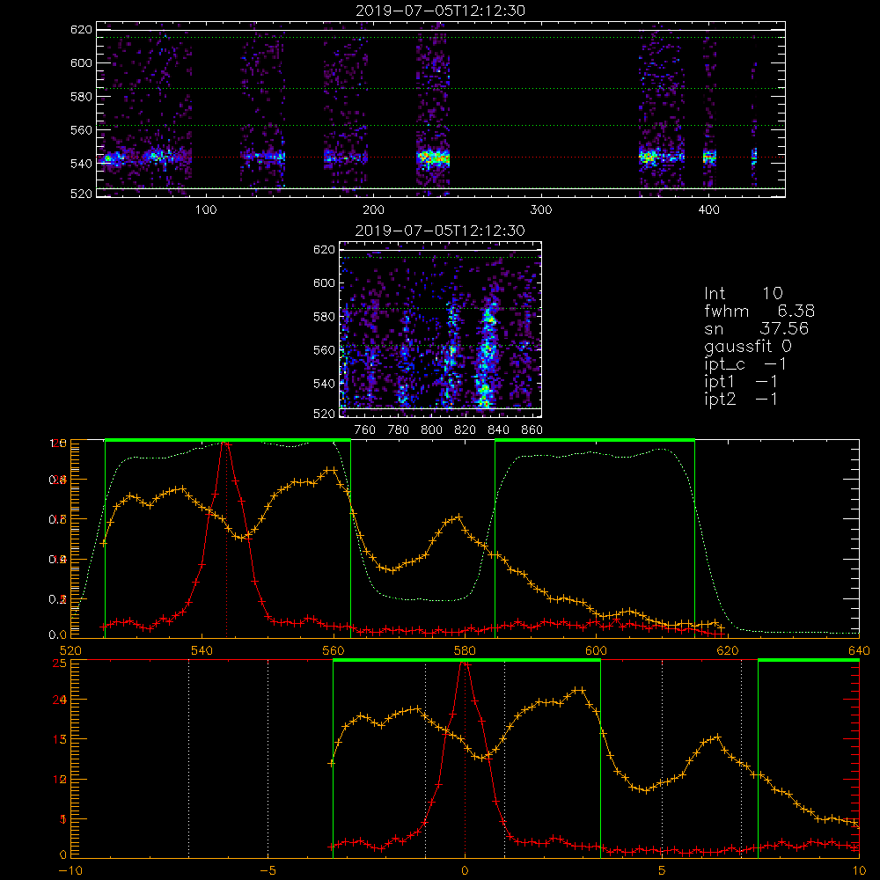Select the 820 tick label below small spectrogram

466,430
